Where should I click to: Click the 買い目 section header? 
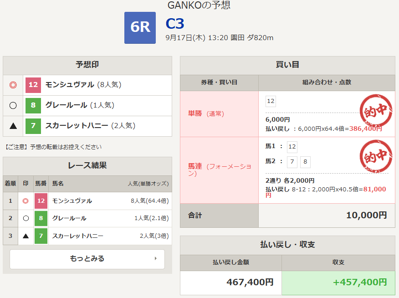[x=287, y=66]
